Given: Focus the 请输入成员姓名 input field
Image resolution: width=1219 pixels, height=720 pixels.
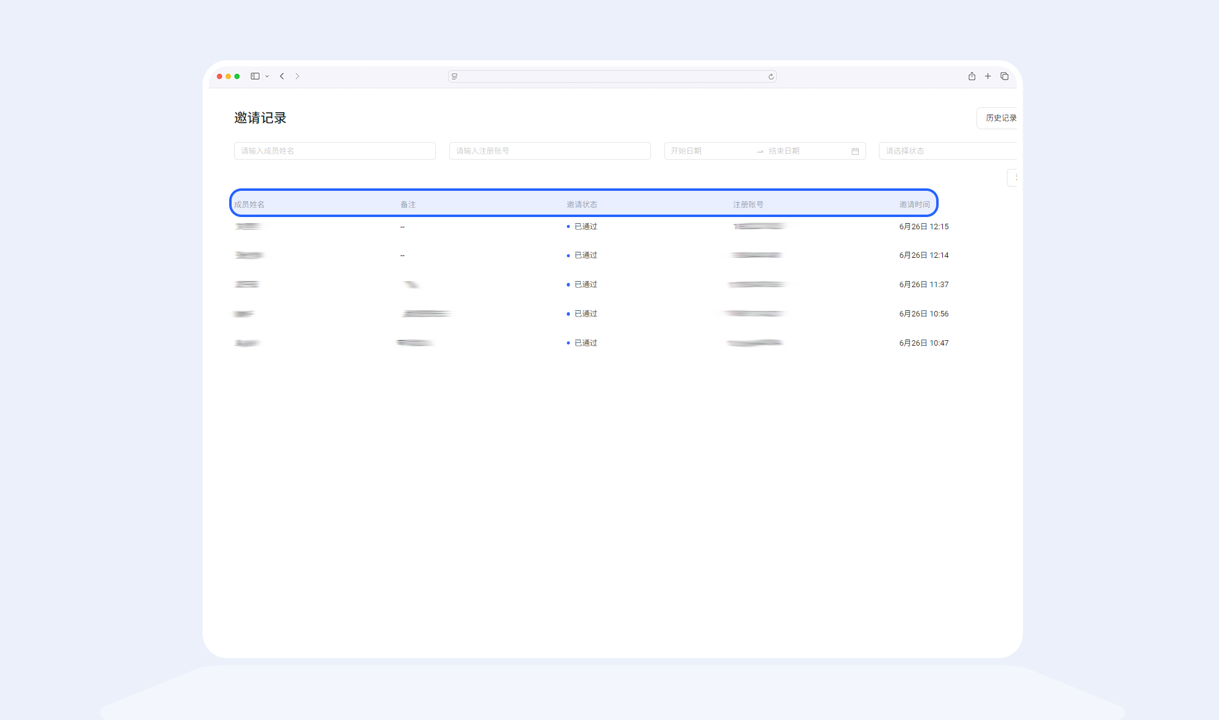Looking at the screenshot, I should [334, 151].
